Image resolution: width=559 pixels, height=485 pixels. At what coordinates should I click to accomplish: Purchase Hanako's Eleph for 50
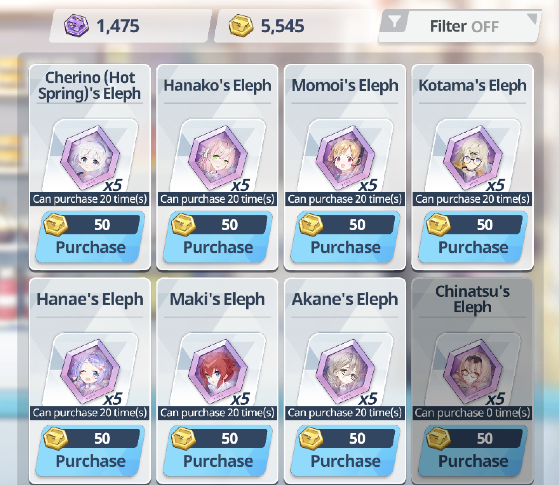pyautogui.click(x=218, y=237)
